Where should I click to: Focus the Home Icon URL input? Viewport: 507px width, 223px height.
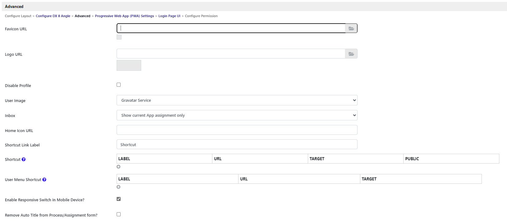tap(237, 130)
